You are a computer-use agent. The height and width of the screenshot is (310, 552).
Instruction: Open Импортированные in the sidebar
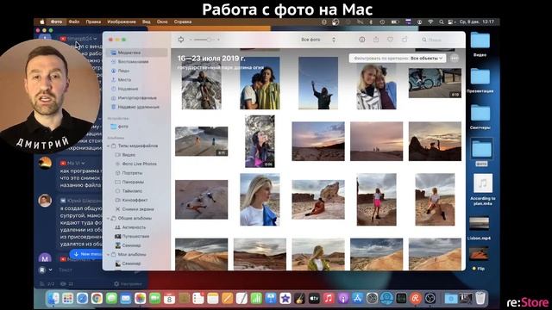pos(136,97)
